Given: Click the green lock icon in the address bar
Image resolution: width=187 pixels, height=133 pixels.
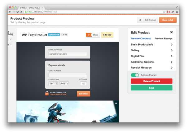Looking at the screenshot, I should [26, 12].
